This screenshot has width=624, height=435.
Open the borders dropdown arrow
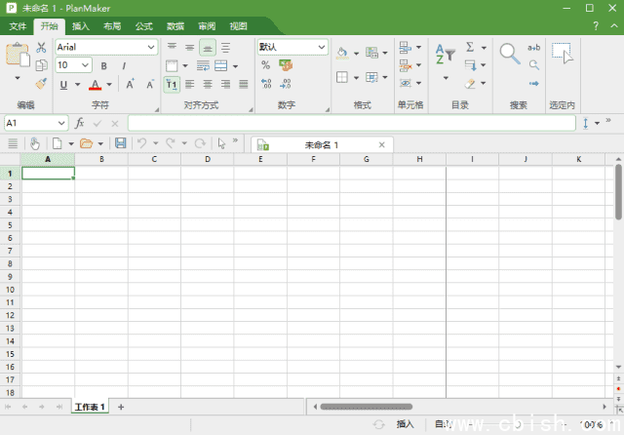356,77
